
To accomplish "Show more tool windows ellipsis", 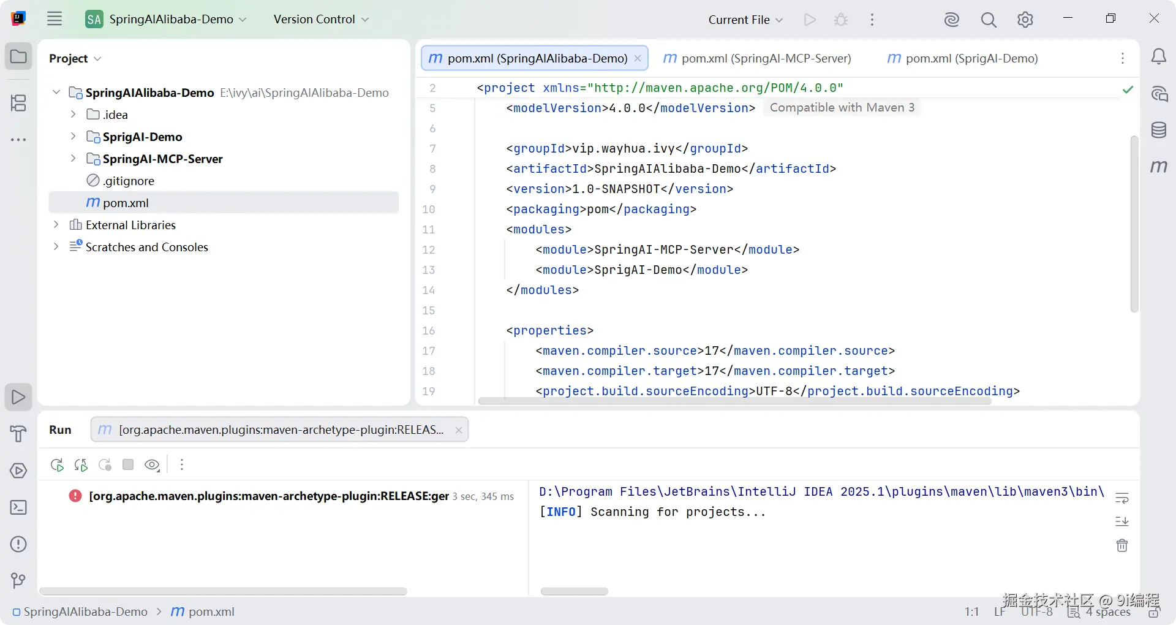I will (18, 140).
